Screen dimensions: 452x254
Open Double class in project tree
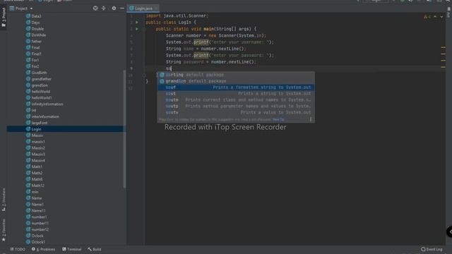pyautogui.click(x=37, y=29)
